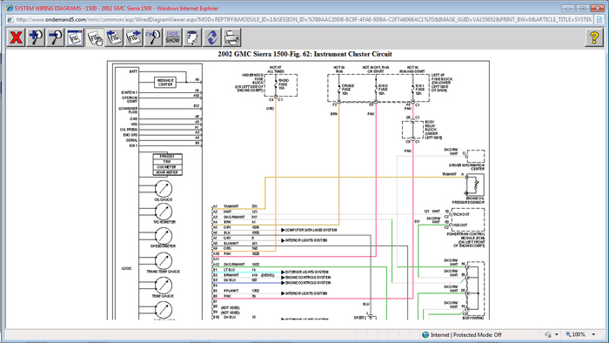Click the EXTERIOR LIGHTS SYSTEM label

(x=307, y=272)
